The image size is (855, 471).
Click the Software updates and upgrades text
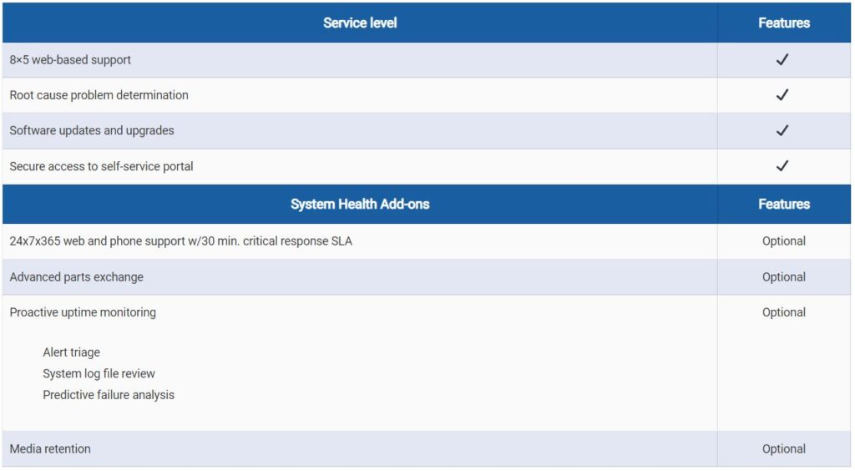pos(92,130)
